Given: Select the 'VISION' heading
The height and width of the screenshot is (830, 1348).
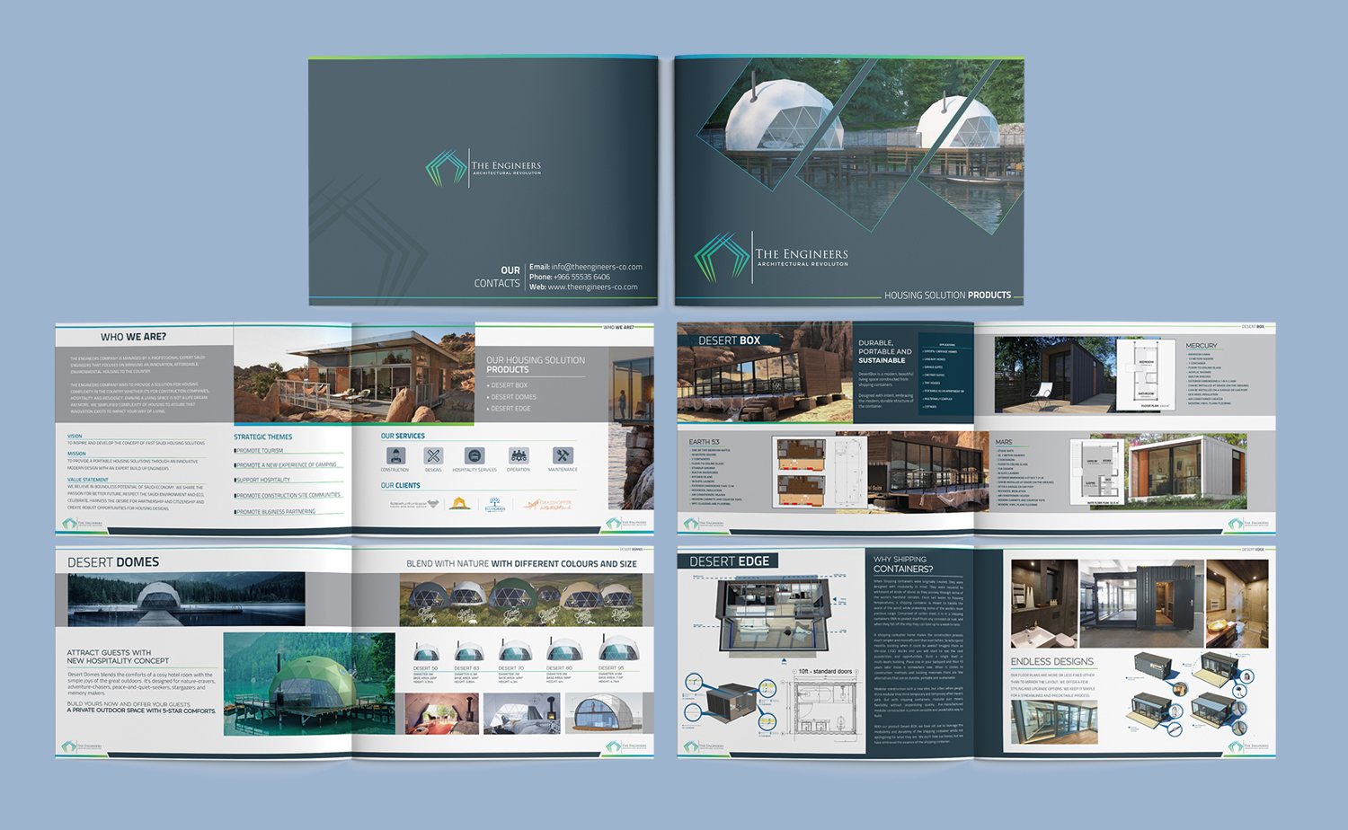Looking at the screenshot, I should point(75,436).
